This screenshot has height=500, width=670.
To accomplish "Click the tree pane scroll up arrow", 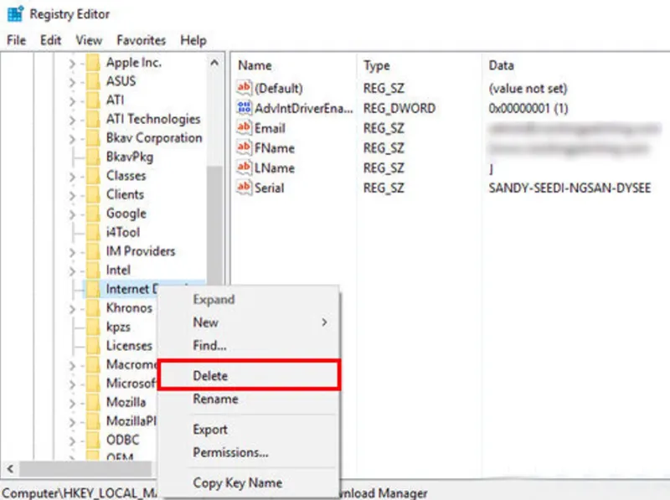I will pos(215,64).
